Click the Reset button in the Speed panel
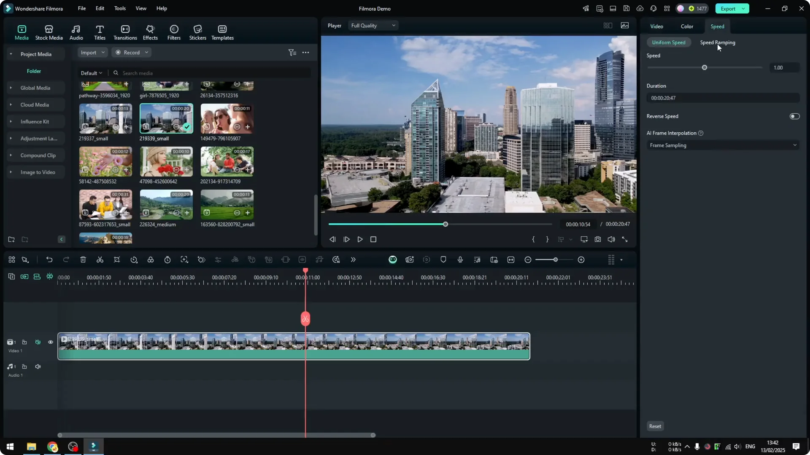Image resolution: width=810 pixels, height=455 pixels. coord(655,426)
